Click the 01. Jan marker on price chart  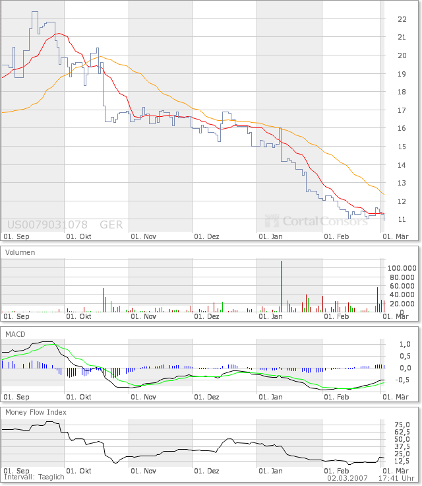tap(271, 236)
